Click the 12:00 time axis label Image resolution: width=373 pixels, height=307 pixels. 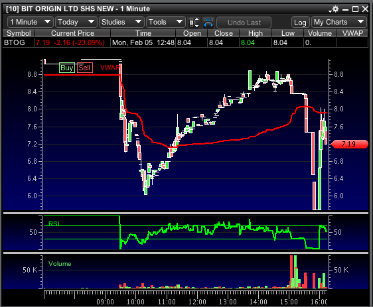pyautogui.click(x=197, y=302)
